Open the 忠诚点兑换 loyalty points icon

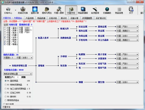(23, 10)
